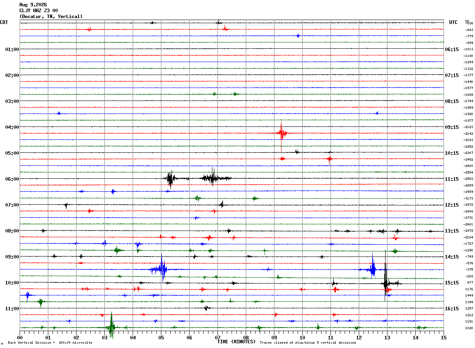Click the DC offset value -643
Image resolution: width=475 pixels, height=348 pixels.
(x=469, y=30)
